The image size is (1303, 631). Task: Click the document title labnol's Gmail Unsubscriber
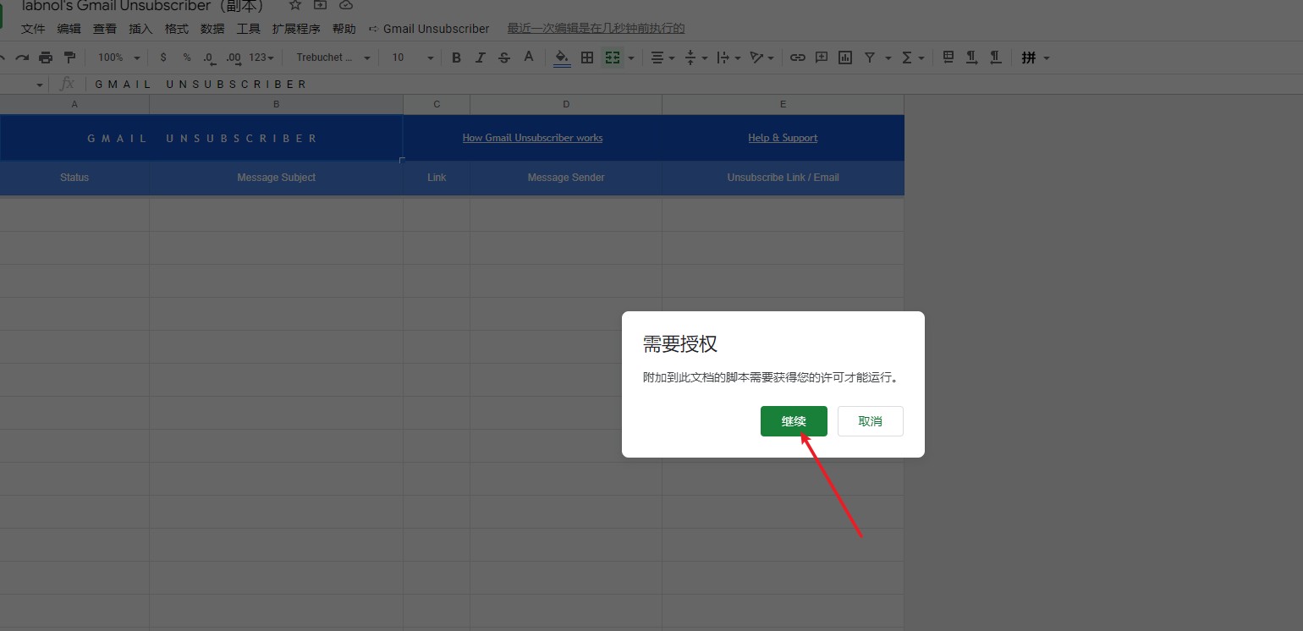click(144, 6)
